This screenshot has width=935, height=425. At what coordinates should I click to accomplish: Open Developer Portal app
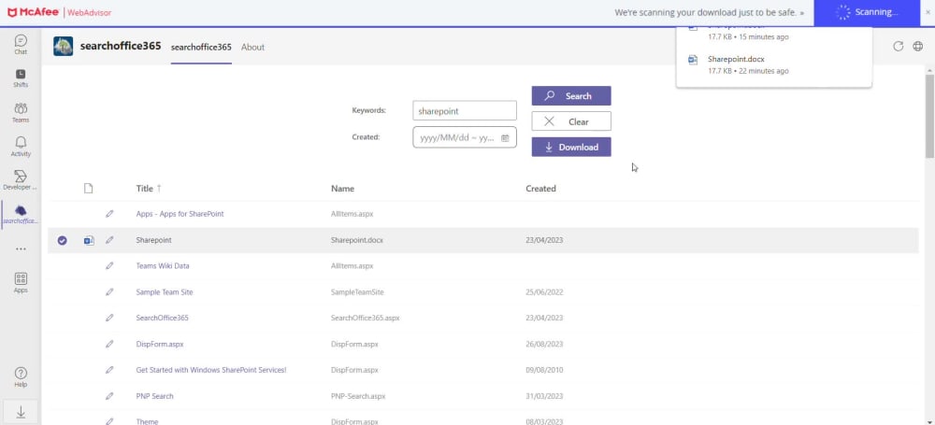[x=21, y=180]
